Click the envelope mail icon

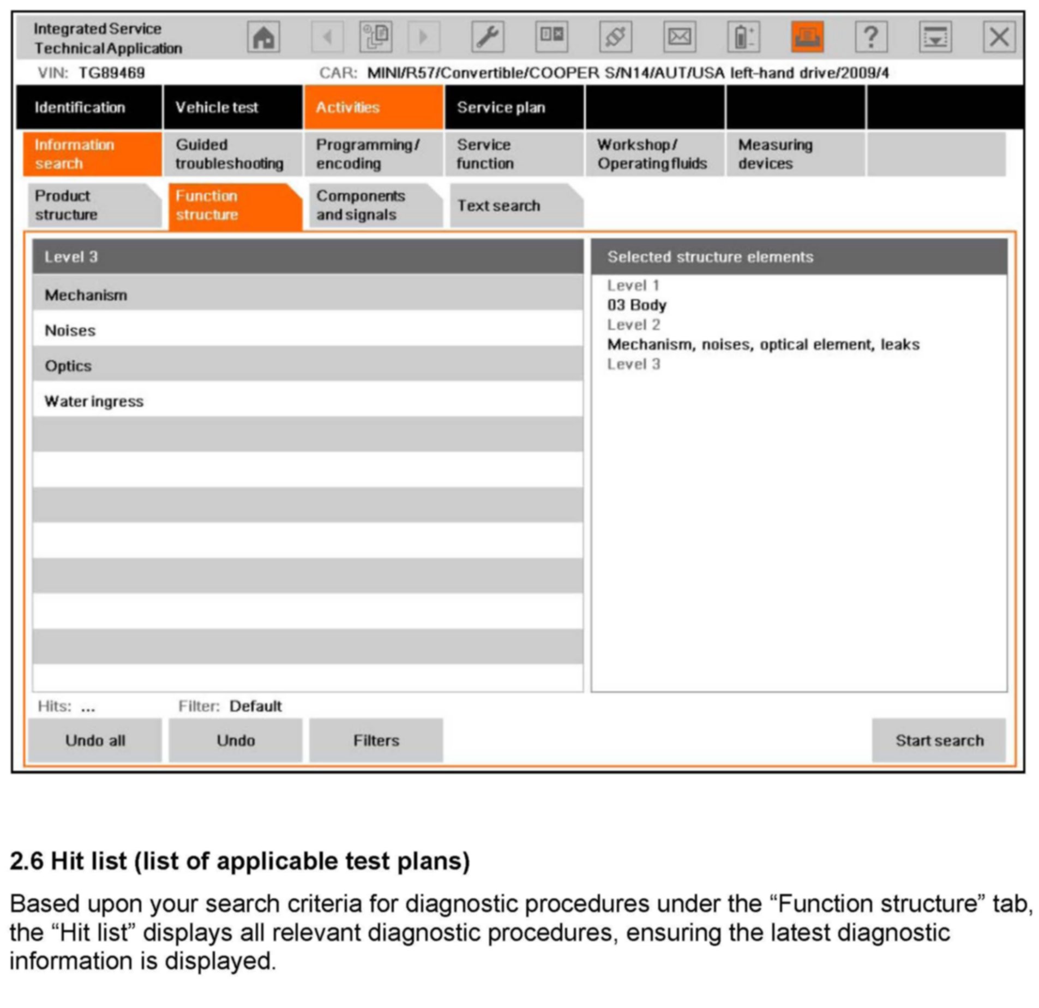click(x=678, y=37)
